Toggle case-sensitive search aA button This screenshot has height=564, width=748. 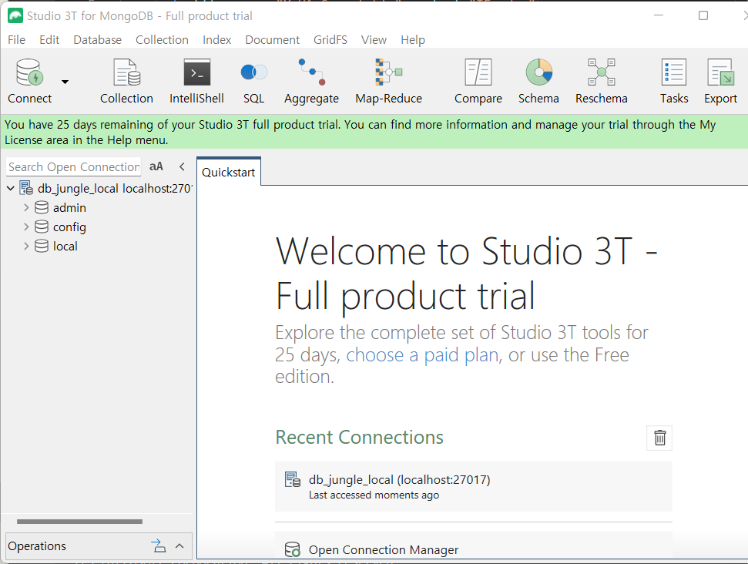pyautogui.click(x=156, y=166)
